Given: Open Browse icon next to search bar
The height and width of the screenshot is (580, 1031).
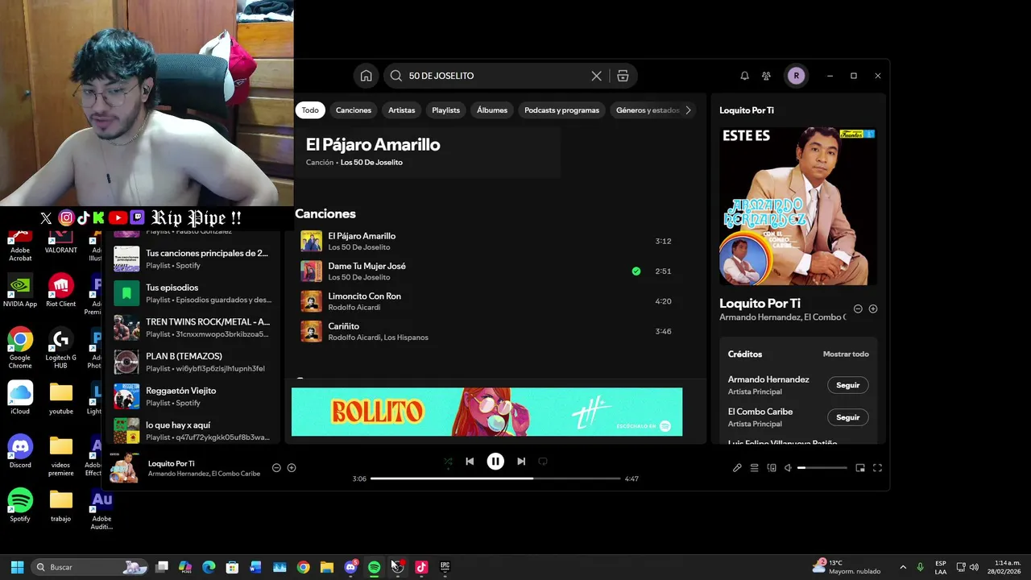Looking at the screenshot, I should [x=623, y=76].
